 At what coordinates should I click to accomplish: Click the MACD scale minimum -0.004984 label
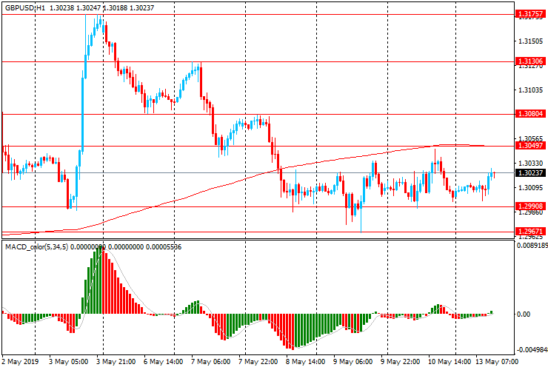tap(532, 349)
